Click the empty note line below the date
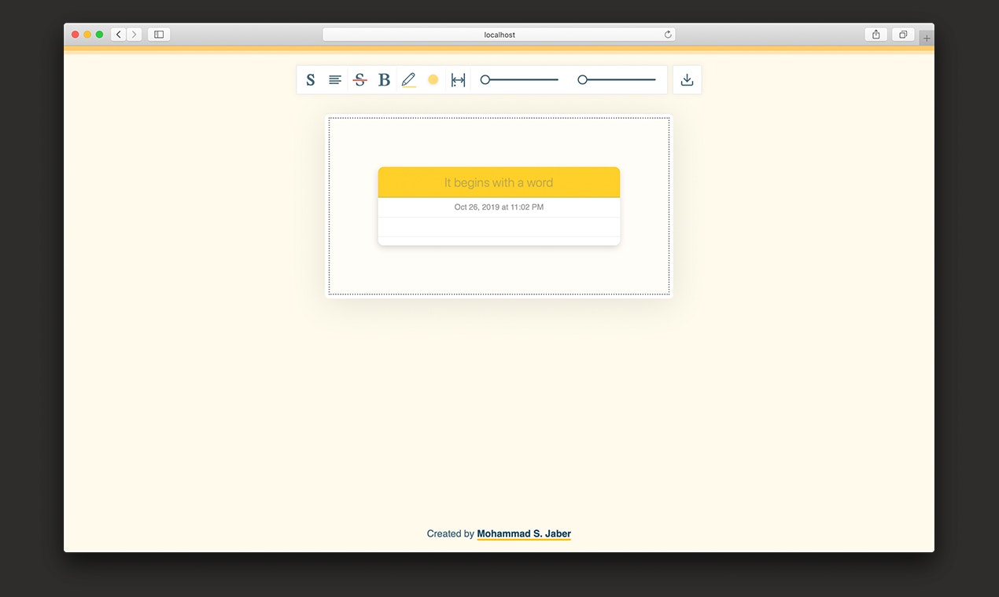Viewport: 999px width, 597px height. [x=499, y=227]
